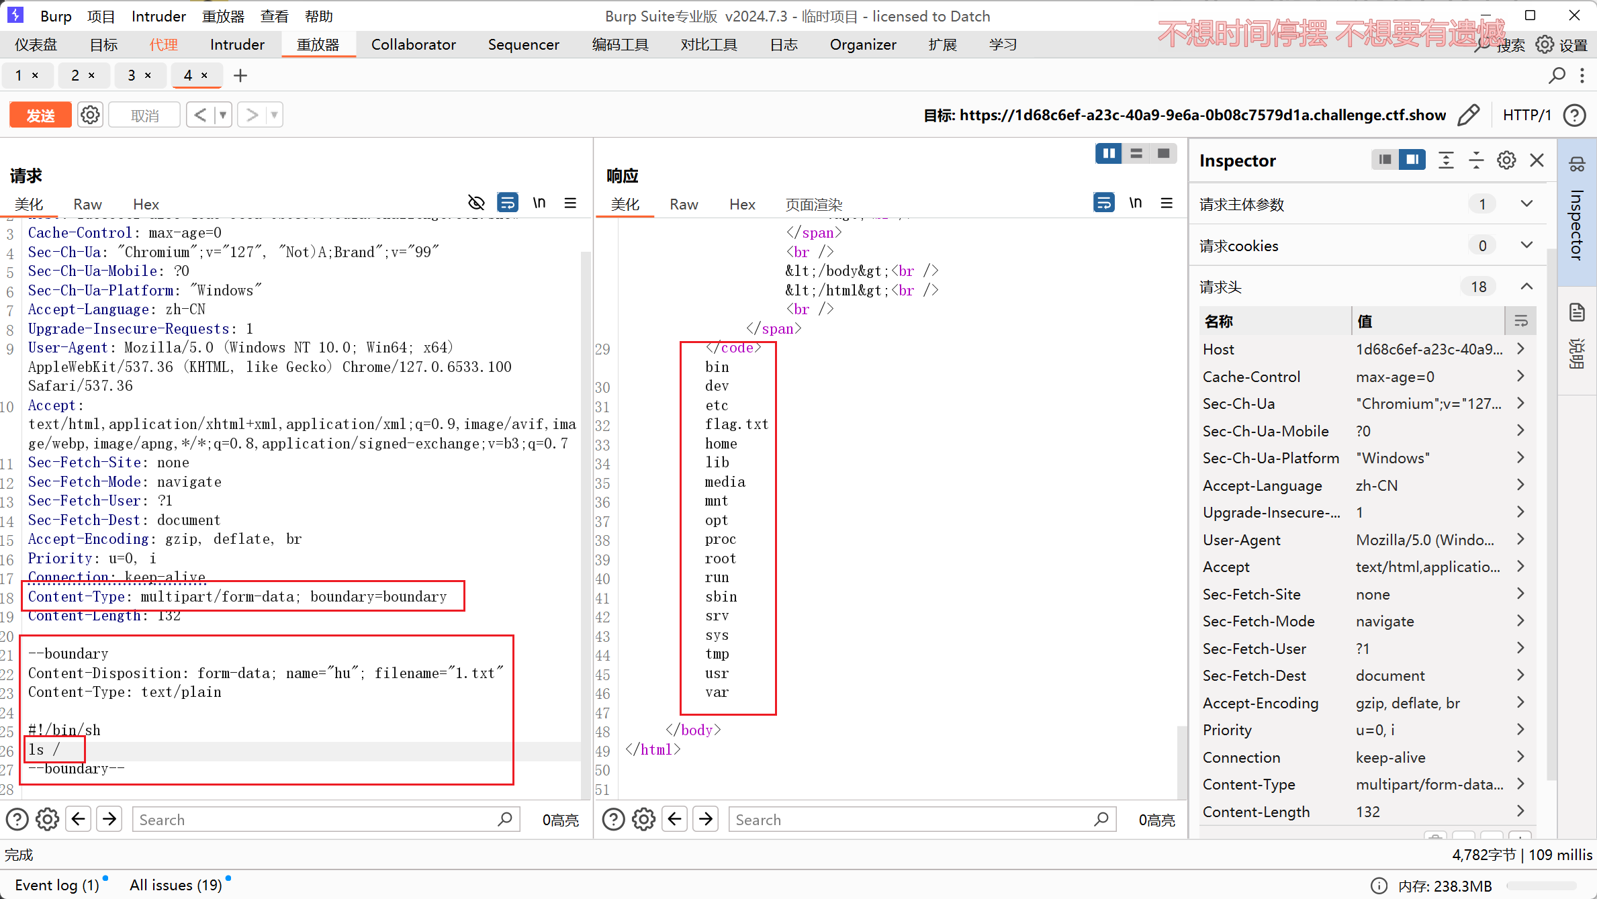The image size is (1597, 899).
Task: Open the Collaborator tab
Action: pyautogui.click(x=413, y=44)
